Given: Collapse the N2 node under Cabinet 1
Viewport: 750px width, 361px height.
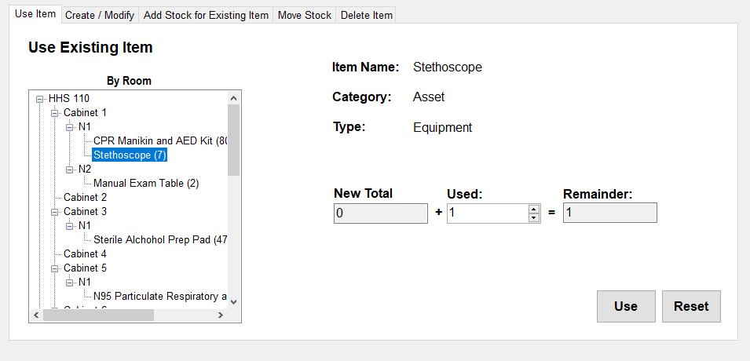Looking at the screenshot, I should pyautogui.click(x=69, y=170).
